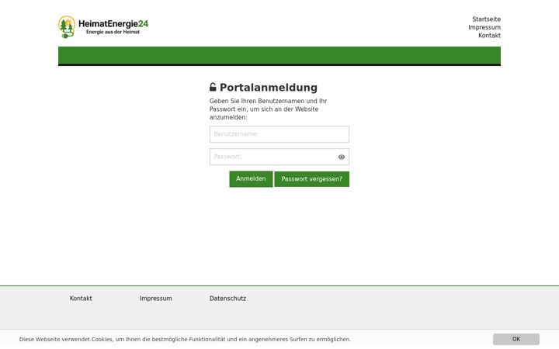Image resolution: width=559 pixels, height=349 pixels.
Task: Open the Passwort vergessen? link button
Action: tap(311, 179)
